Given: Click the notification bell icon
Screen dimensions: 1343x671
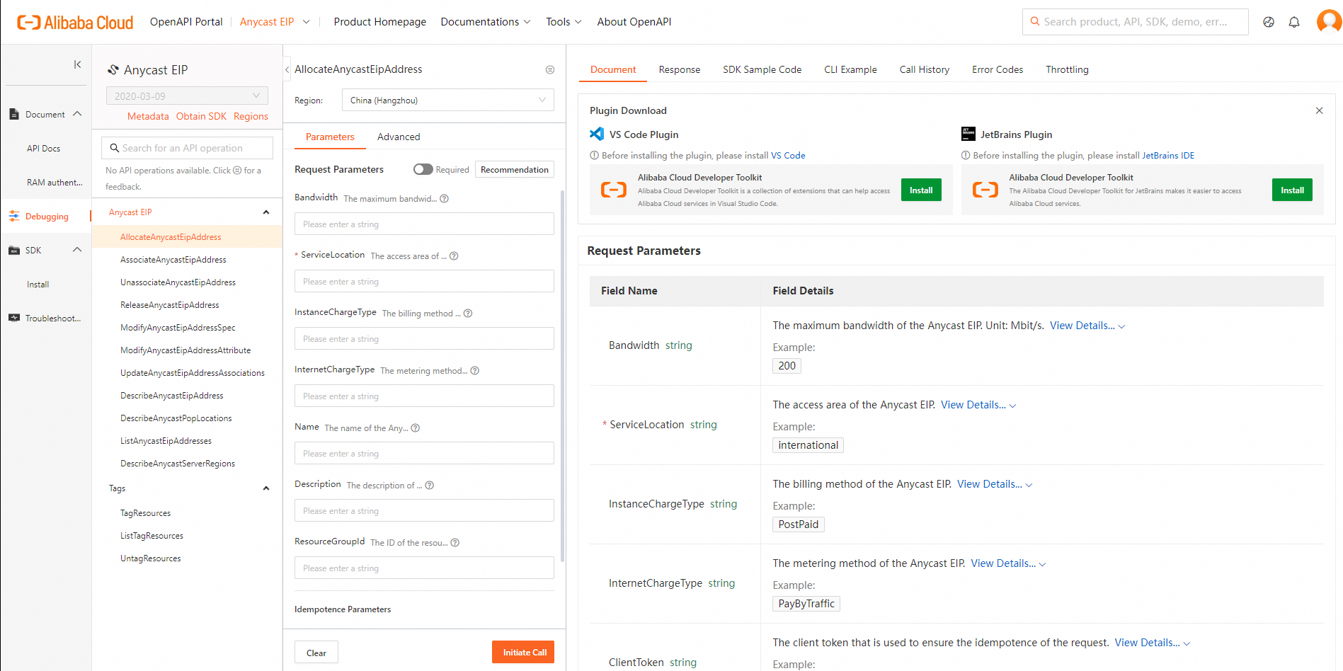Looking at the screenshot, I should click(1294, 22).
